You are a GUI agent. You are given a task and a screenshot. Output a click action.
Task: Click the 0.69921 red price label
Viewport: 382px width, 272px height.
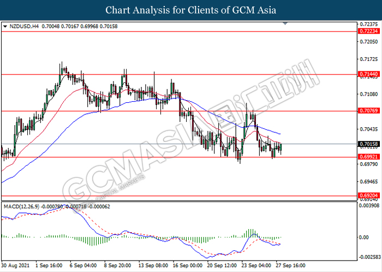(x=369, y=157)
